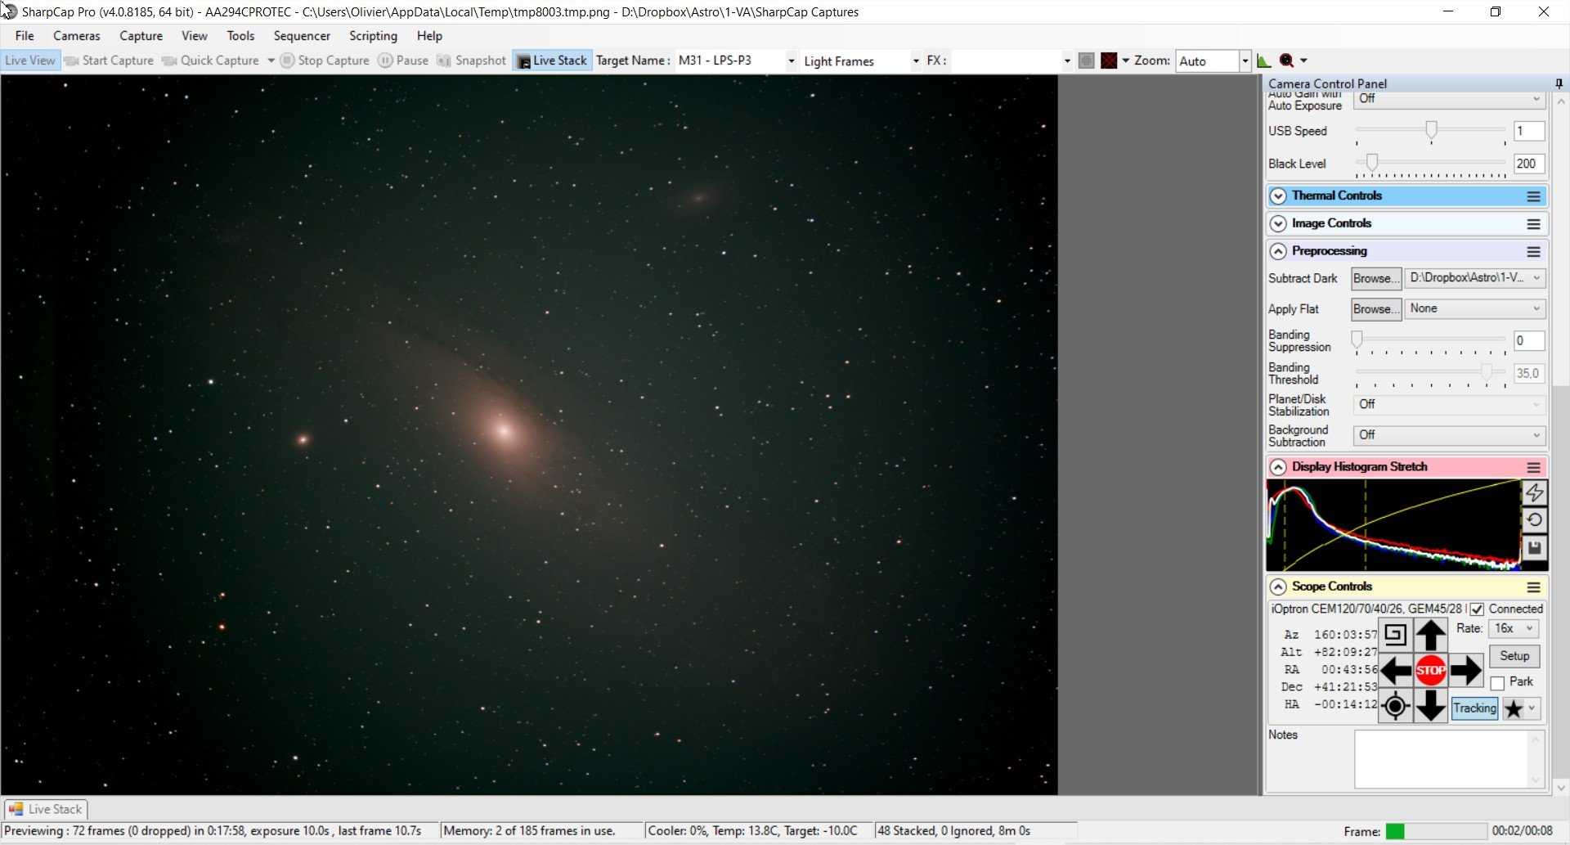Toggle the mount Tracking button
1570x845 pixels.
1474,708
